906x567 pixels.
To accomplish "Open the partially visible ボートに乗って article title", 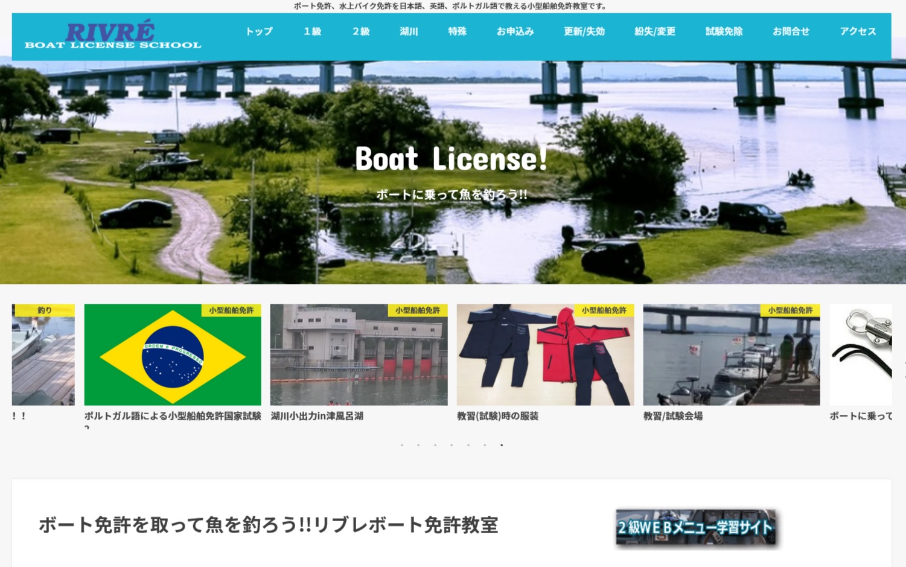I will pos(861,416).
